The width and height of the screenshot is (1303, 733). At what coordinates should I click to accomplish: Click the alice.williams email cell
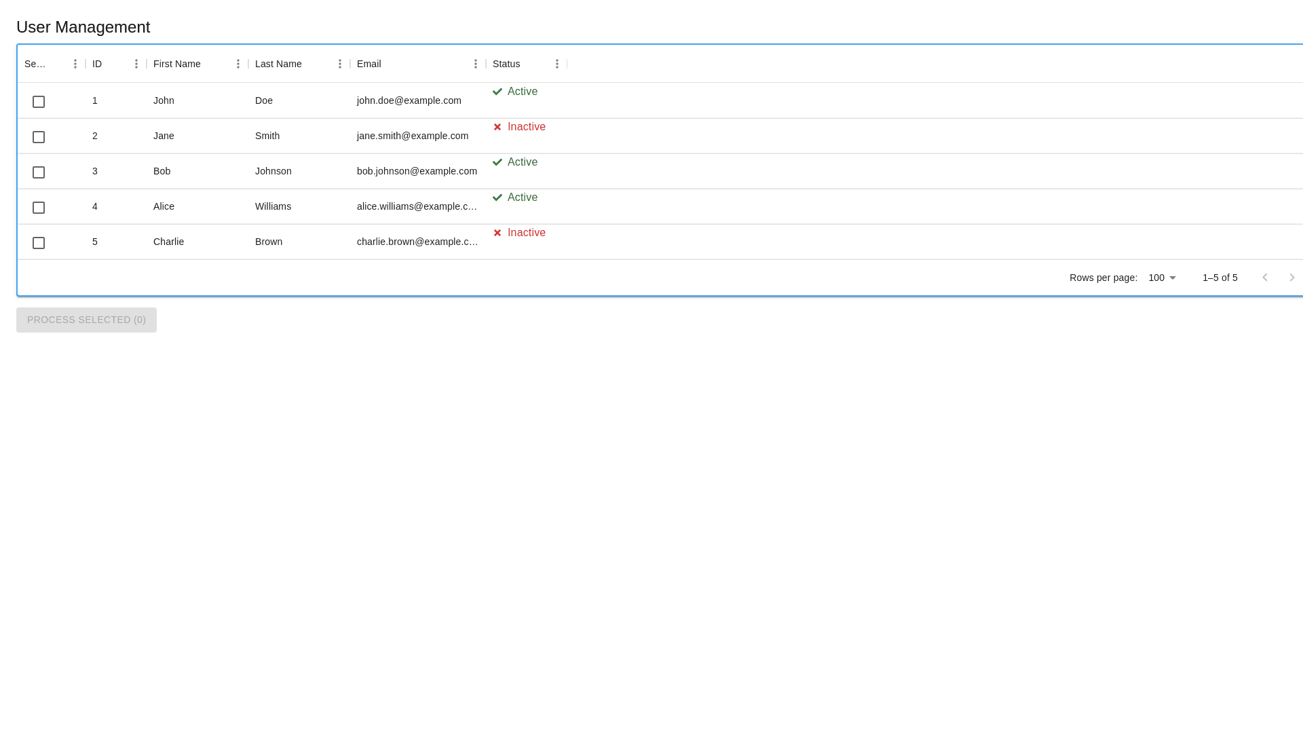(x=417, y=206)
